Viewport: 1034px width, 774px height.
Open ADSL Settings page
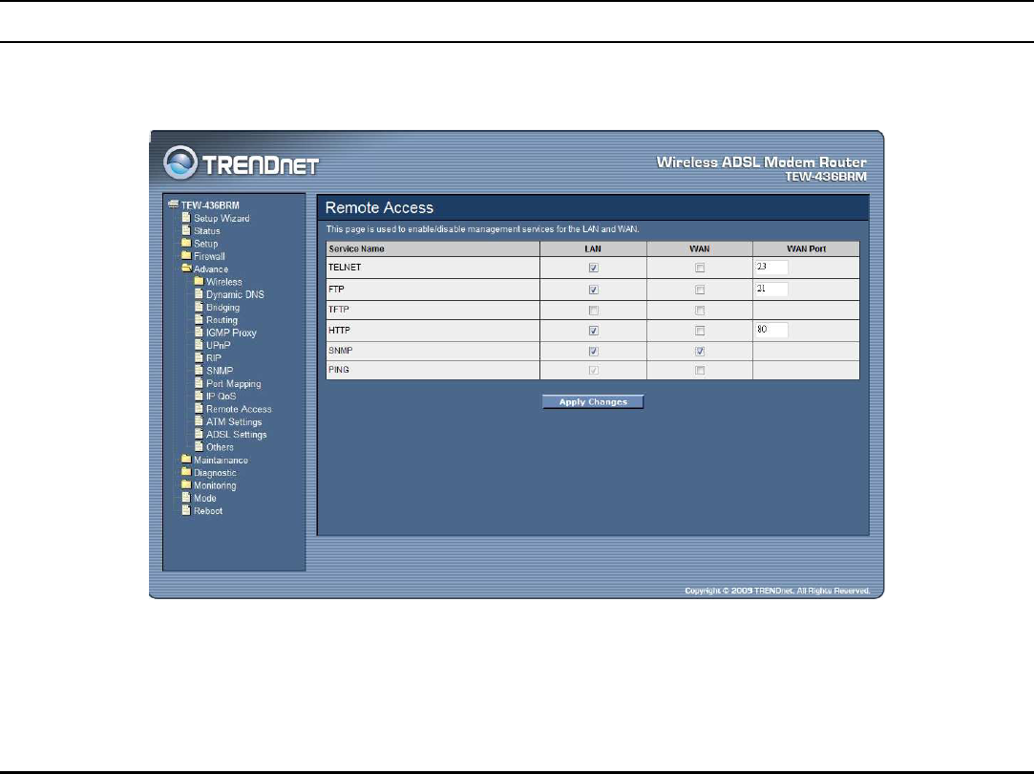236,434
